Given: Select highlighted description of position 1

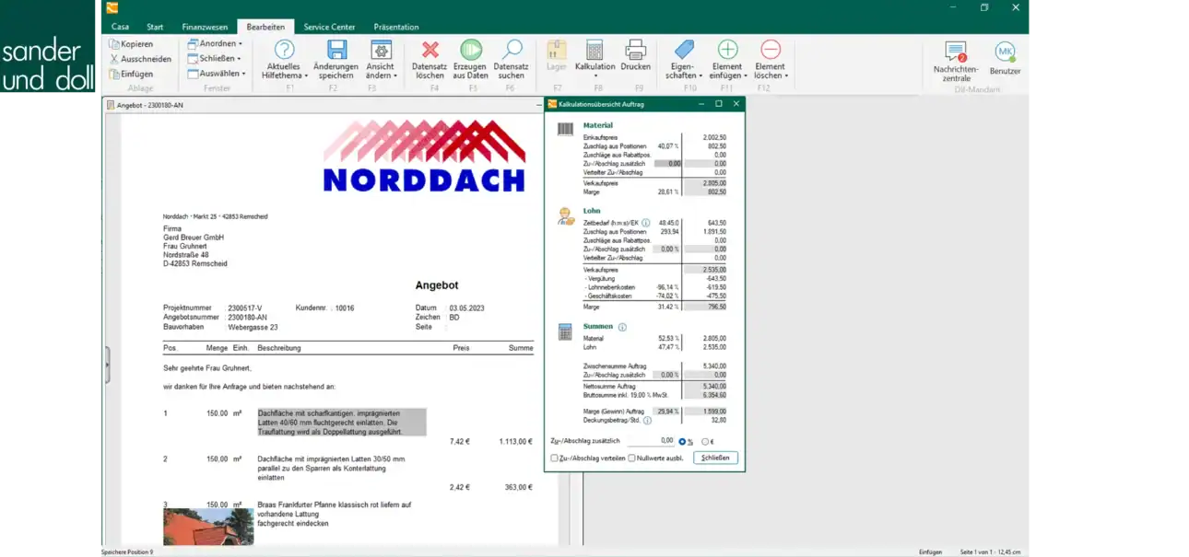Looking at the screenshot, I should click(342, 422).
